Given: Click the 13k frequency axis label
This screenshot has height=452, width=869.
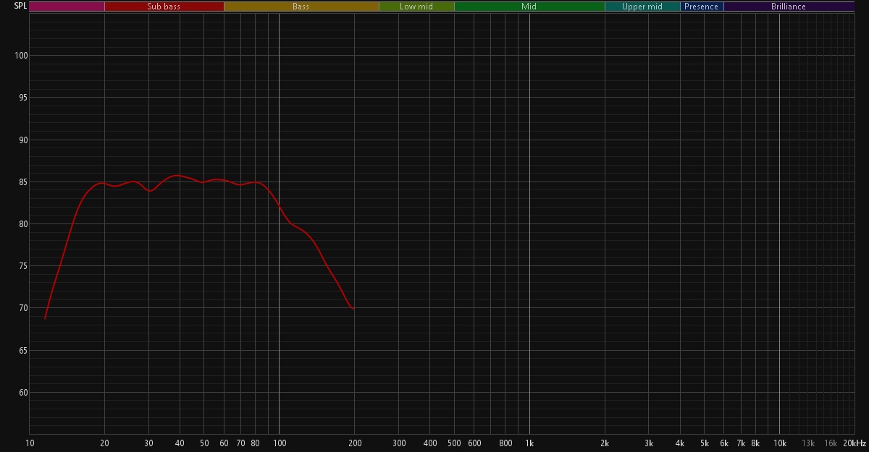Looking at the screenshot, I should (x=808, y=443).
